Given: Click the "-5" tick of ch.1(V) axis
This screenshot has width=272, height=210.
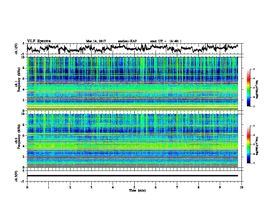Looking at the screenshot, I should tap(23, 54).
